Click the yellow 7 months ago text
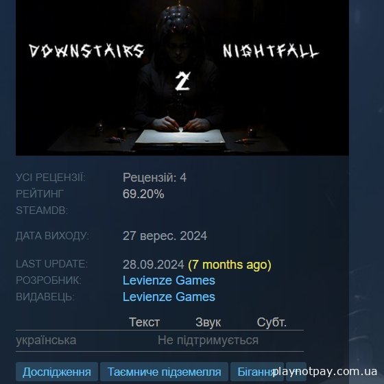Screen dimensions: 384x384 pyautogui.click(x=230, y=265)
